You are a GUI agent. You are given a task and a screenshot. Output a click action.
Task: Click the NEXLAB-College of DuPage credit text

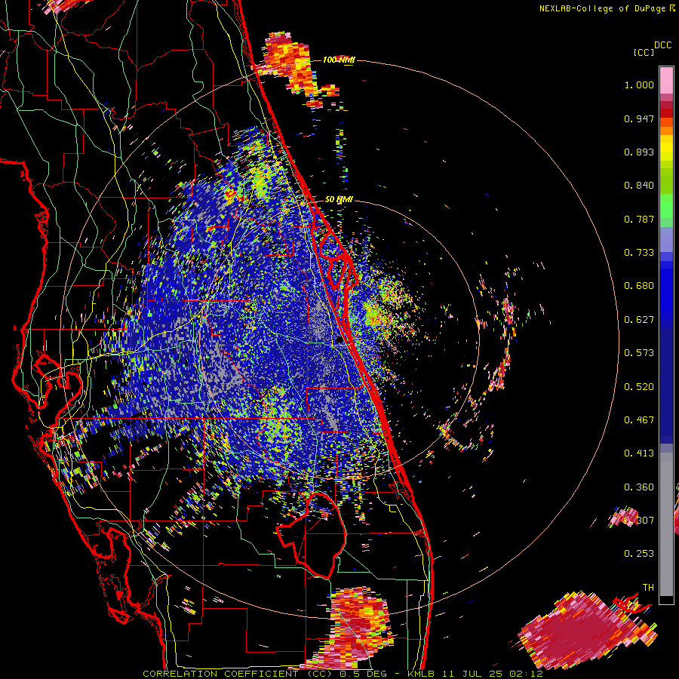tap(603, 8)
